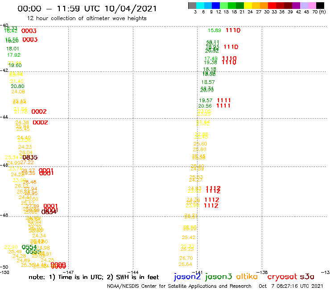Click the 17.92 wave height value
Image resolution: width=330 pixels, height=290 pixels.
pos(14,55)
